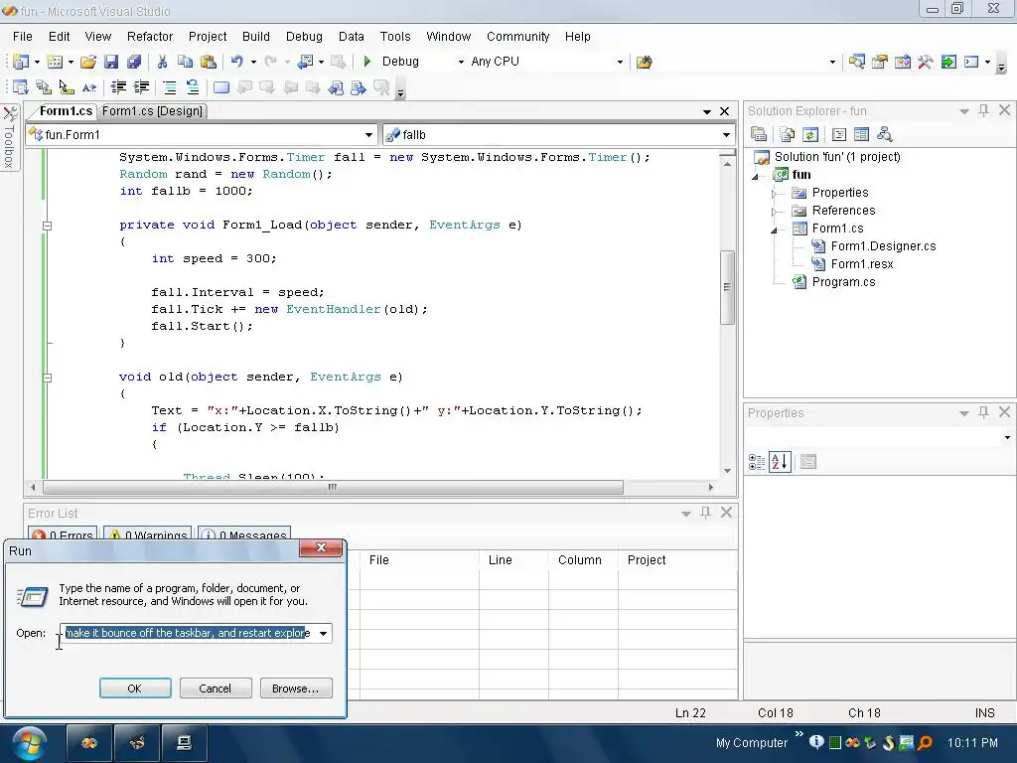Open the fallb members dropdown
The image size is (1017, 763).
[726, 135]
